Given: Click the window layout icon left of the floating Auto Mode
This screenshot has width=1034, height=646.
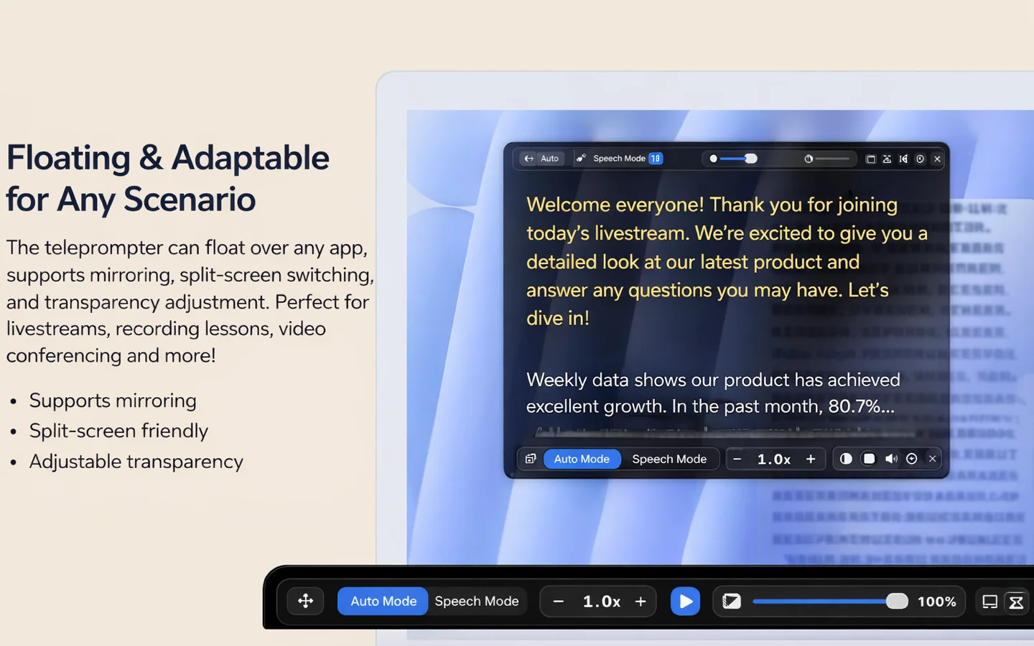Looking at the screenshot, I should click(531, 459).
